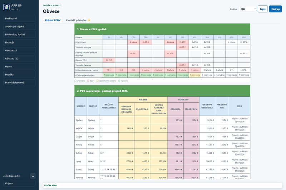Click the kasni legend swatch

88,81
